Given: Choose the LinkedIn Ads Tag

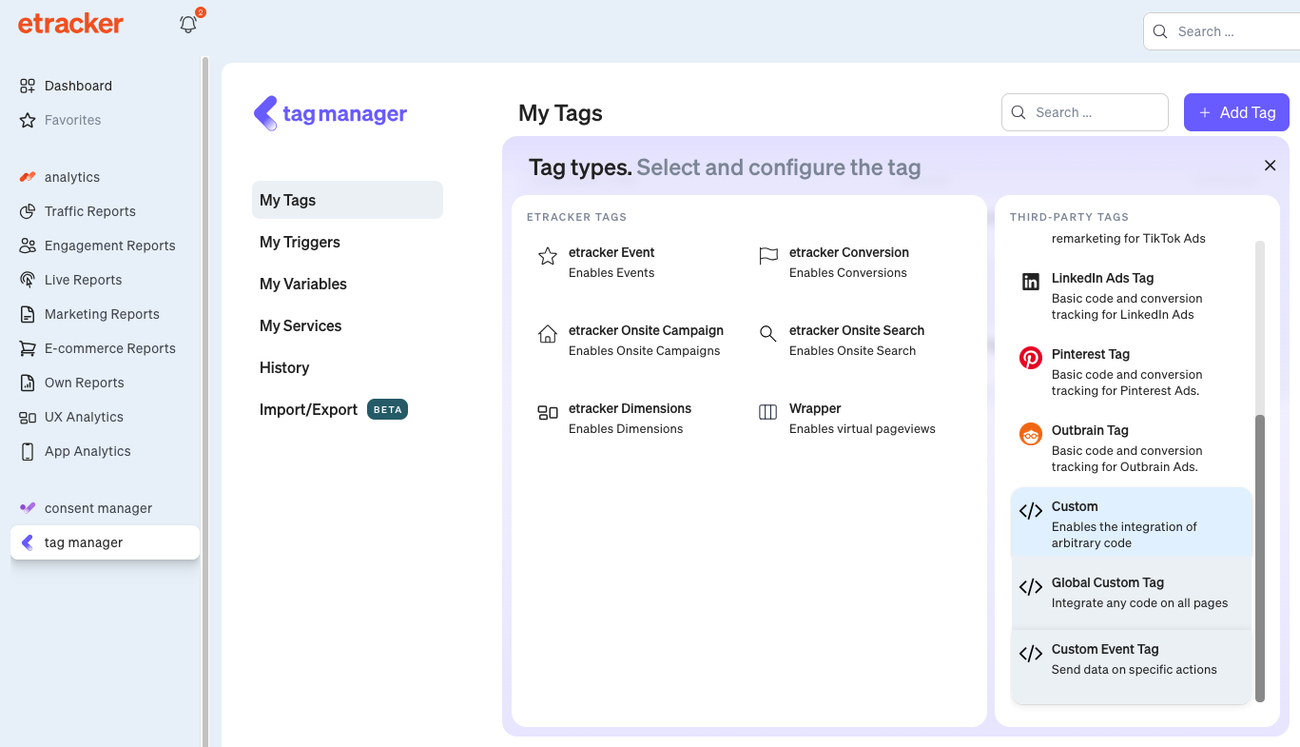Looking at the screenshot, I should pyautogui.click(x=1131, y=296).
